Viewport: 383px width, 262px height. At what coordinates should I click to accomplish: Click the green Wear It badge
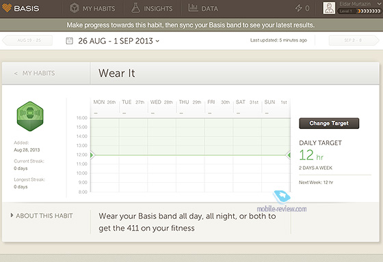click(30, 116)
